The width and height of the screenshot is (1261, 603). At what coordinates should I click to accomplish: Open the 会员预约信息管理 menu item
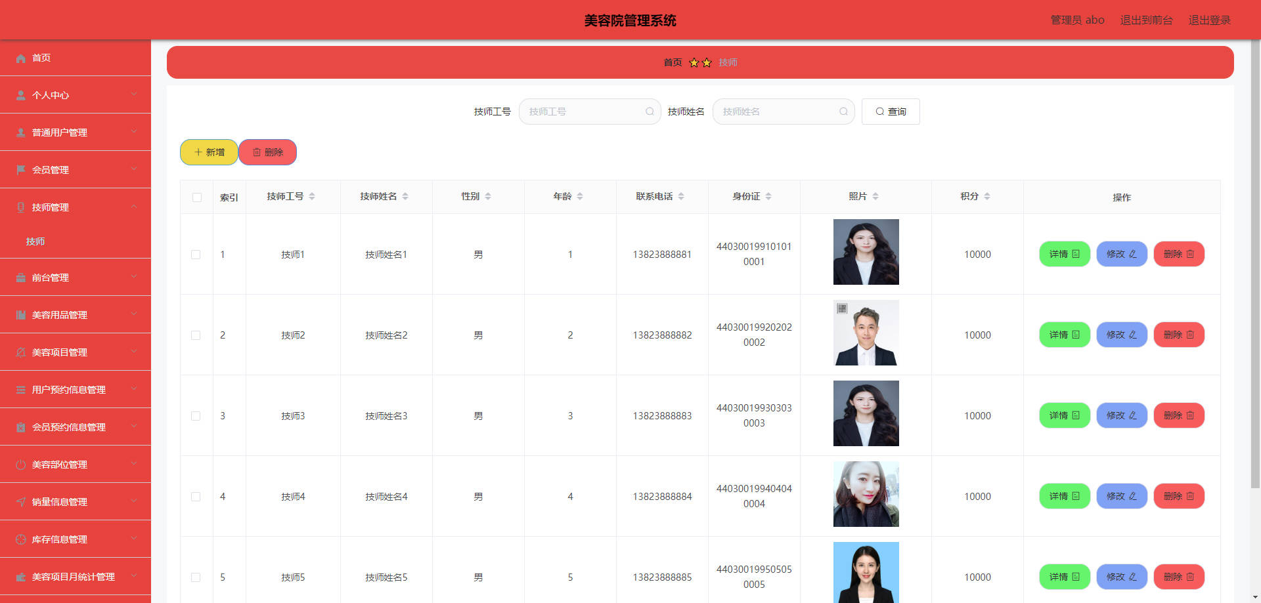tap(76, 427)
